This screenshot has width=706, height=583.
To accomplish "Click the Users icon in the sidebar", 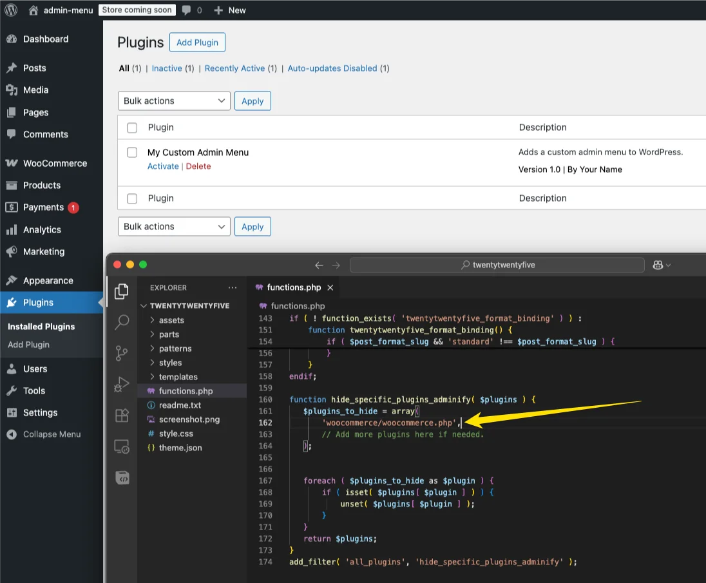I will pyautogui.click(x=12, y=368).
